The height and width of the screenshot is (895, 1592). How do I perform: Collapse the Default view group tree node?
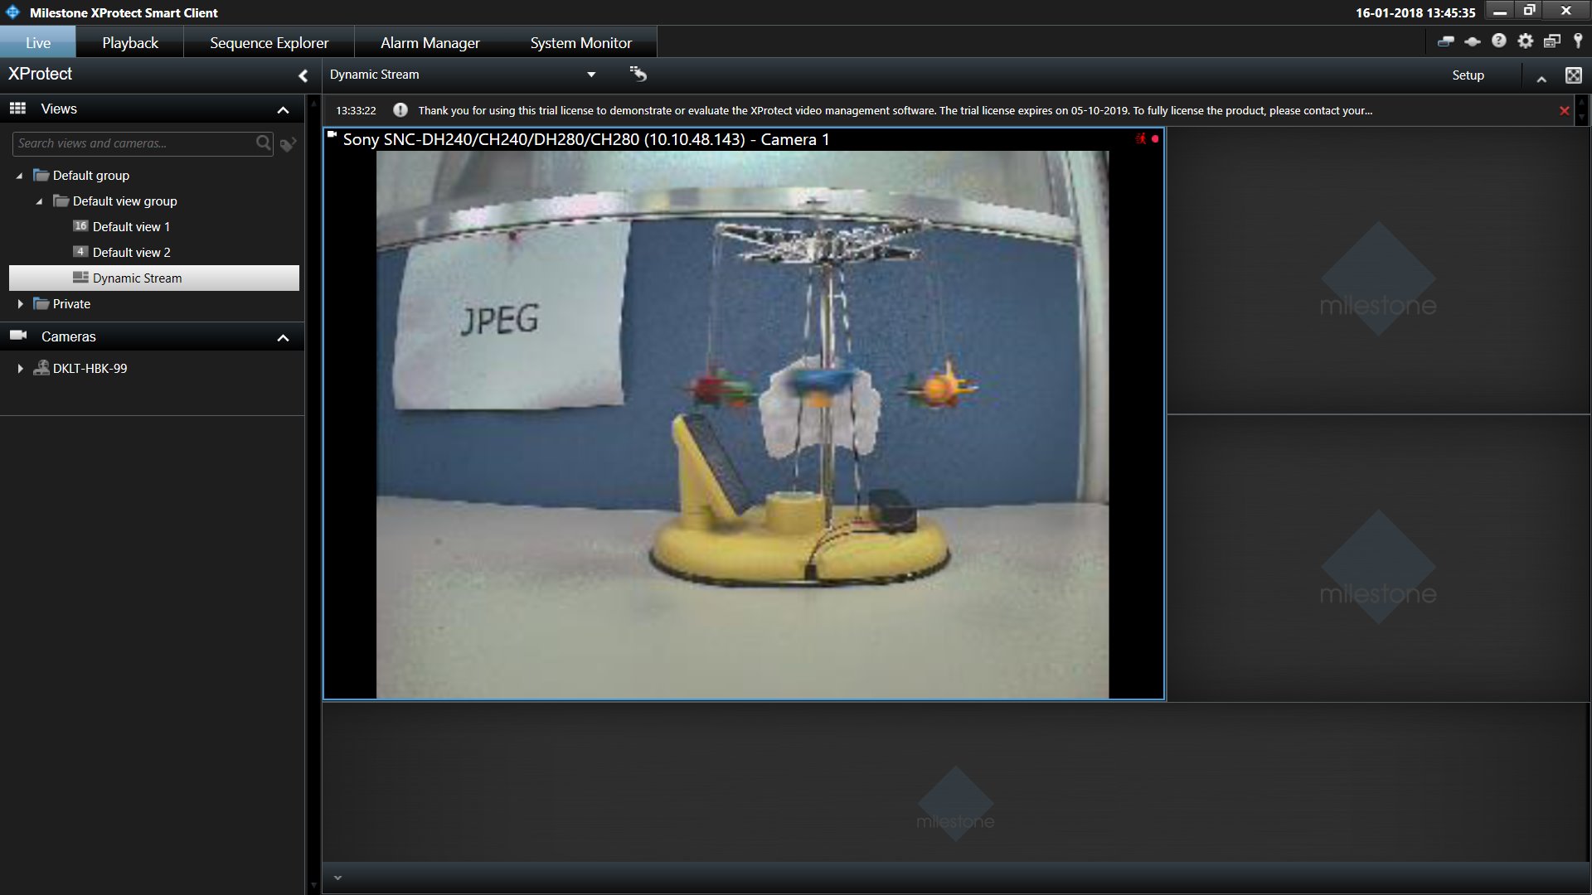point(39,201)
